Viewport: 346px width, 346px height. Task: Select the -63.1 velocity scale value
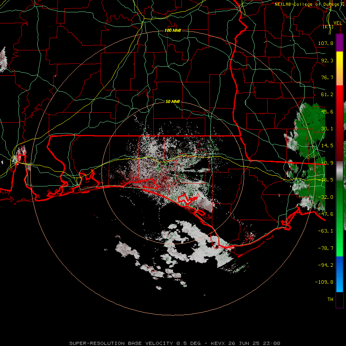[x=326, y=231]
